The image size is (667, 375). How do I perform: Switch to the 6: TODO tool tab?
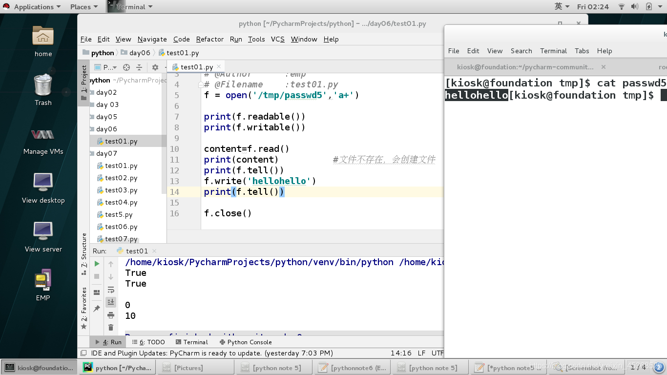point(148,342)
